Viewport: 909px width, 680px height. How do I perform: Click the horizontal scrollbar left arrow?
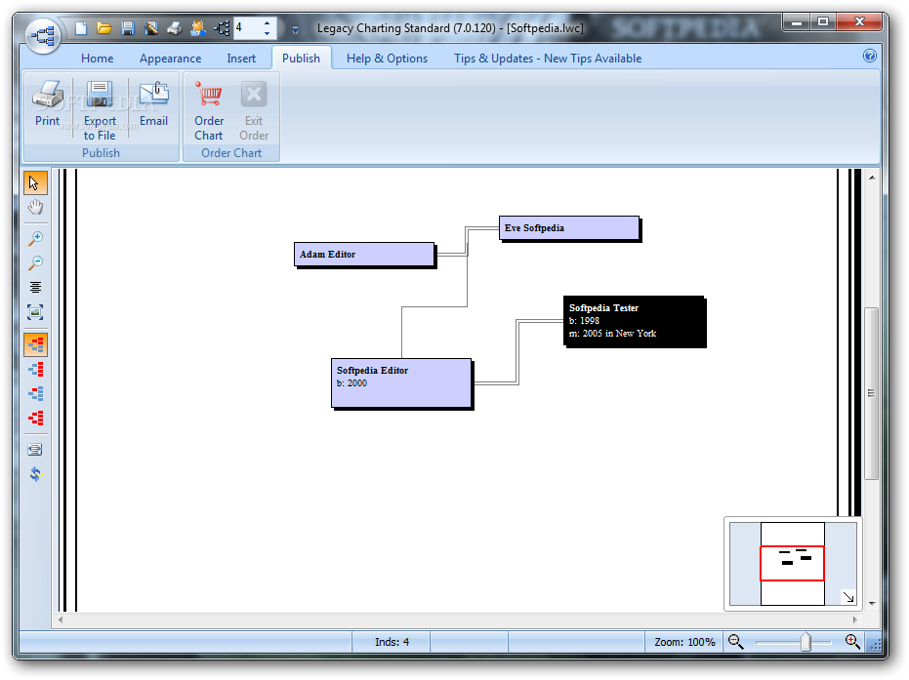tap(61, 620)
